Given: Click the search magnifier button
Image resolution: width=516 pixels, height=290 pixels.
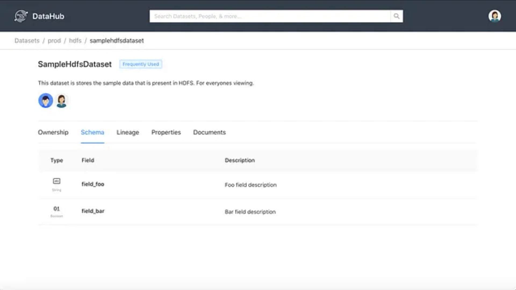Looking at the screenshot, I should [397, 16].
